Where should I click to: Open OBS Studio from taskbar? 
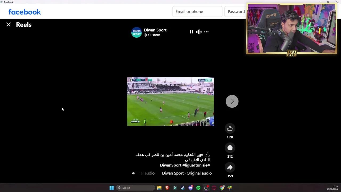point(206,188)
